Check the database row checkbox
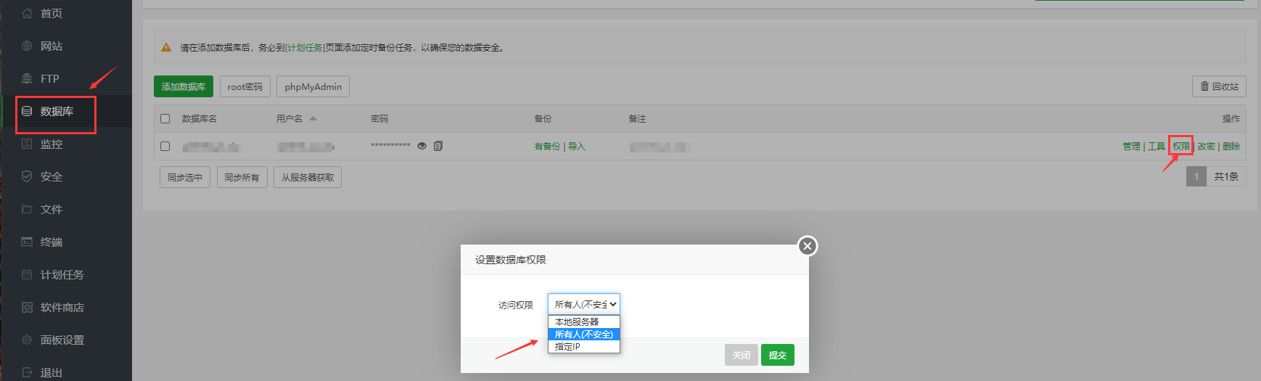This screenshot has width=1261, height=381. coord(165,146)
